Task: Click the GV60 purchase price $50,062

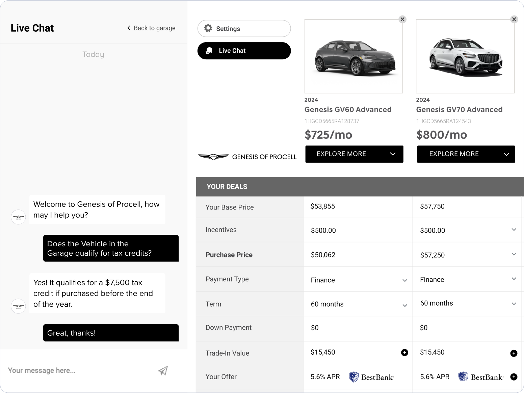Action: pos(323,255)
